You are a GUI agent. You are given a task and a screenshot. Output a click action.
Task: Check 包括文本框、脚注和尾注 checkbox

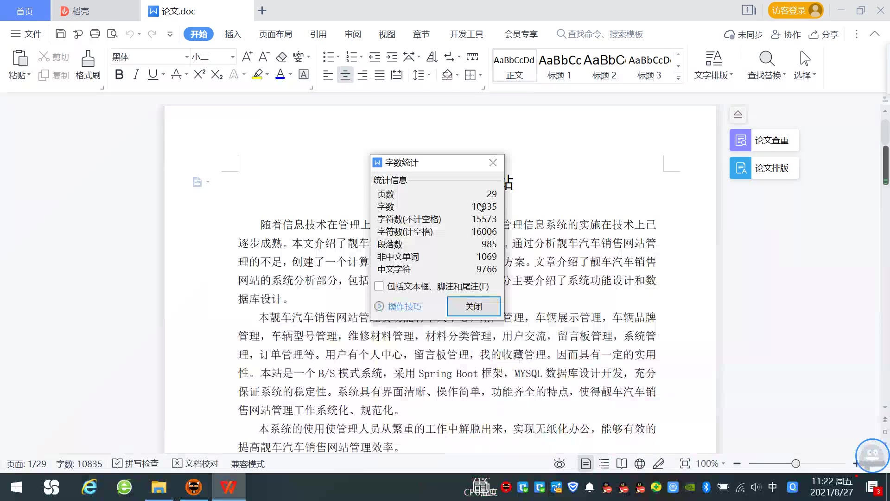tap(379, 286)
